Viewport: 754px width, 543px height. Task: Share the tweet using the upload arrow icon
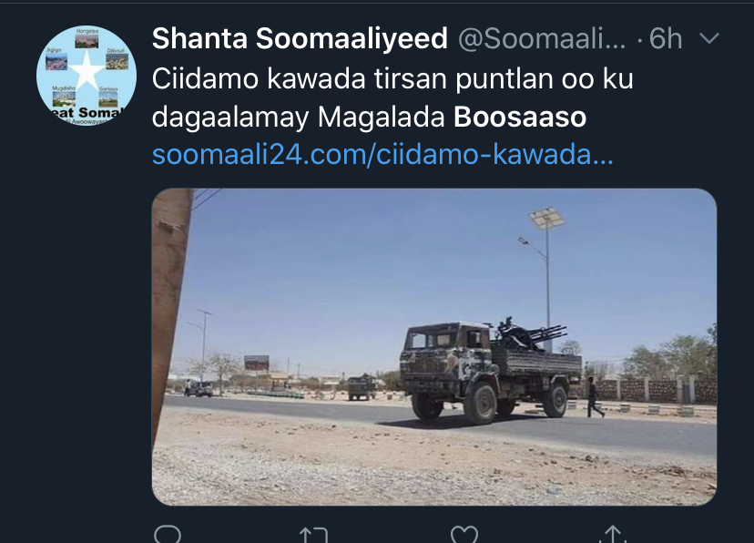click(x=613, y=534)
